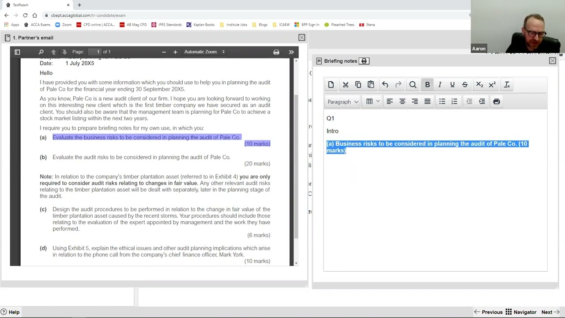The height and width of the screenshot is (318, 565).
Task: Center align text
Action: click(x=402, y=102)
